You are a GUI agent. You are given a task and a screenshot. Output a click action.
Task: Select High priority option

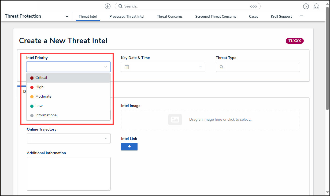[68, 87]
